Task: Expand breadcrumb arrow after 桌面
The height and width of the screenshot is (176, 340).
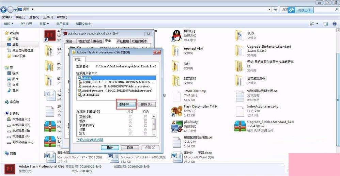Action: 32,9
